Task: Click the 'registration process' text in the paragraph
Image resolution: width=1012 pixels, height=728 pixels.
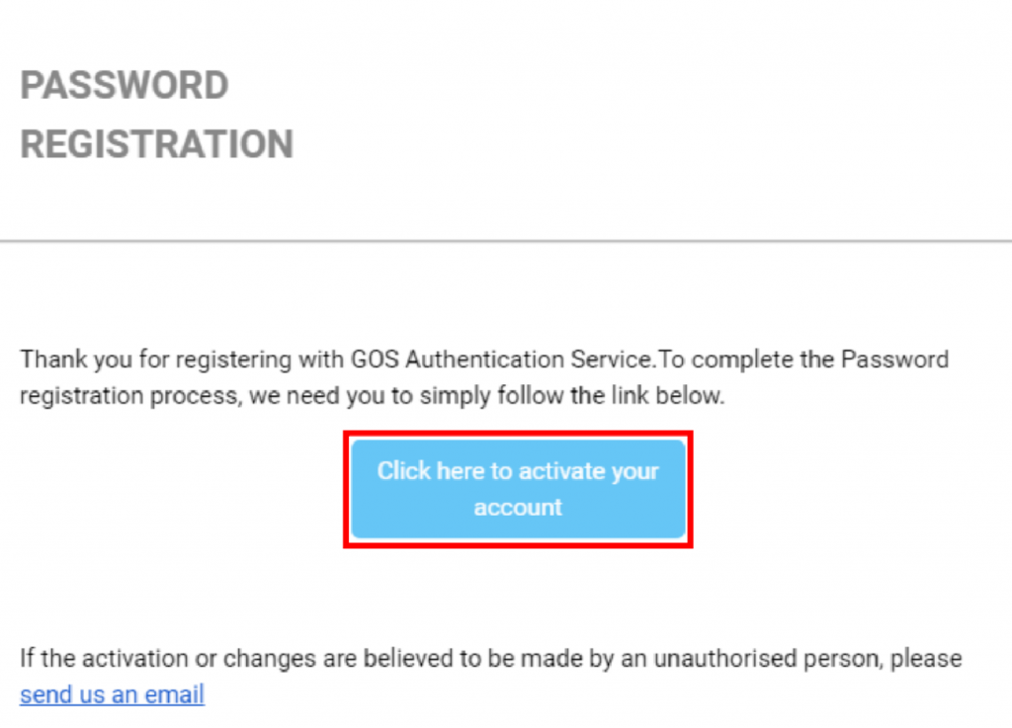Action: tap(128, 395)
